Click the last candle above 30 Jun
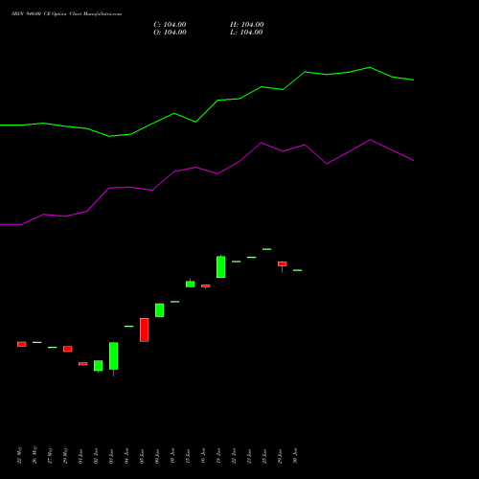The width and height of the screenshot is (479, 479). [298, 270]
